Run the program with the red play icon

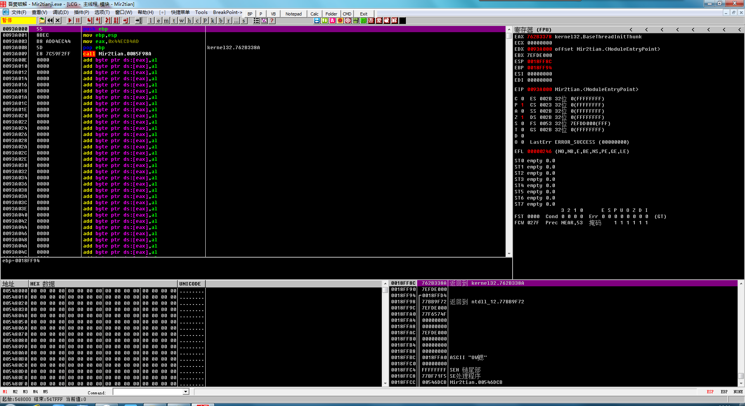70,21
